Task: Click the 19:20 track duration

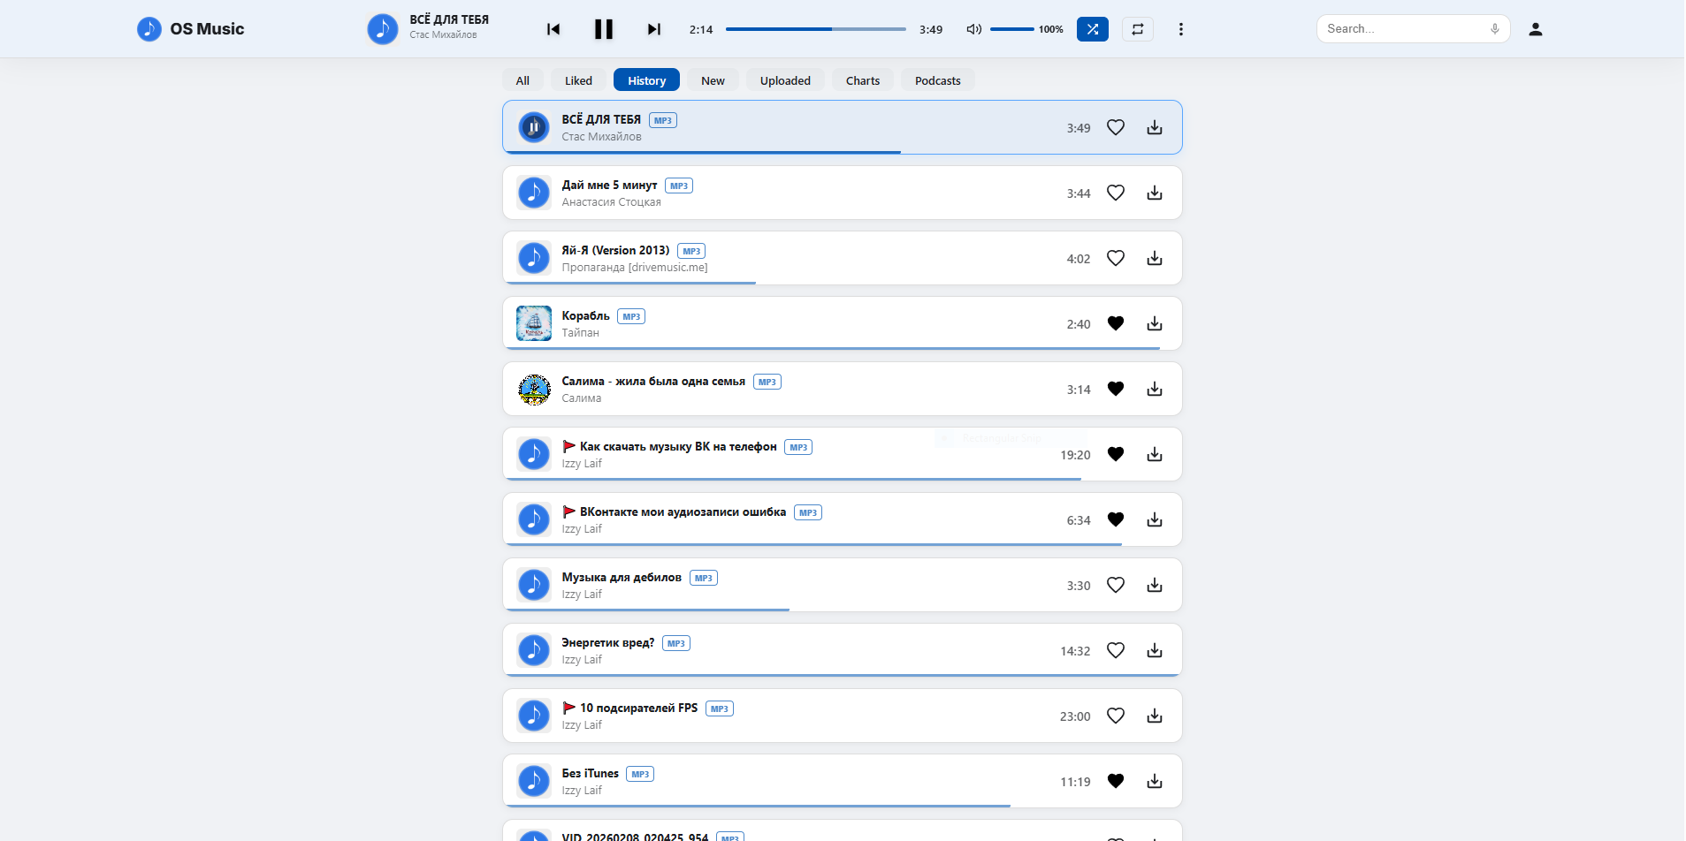Action: tap(1075, 455)
